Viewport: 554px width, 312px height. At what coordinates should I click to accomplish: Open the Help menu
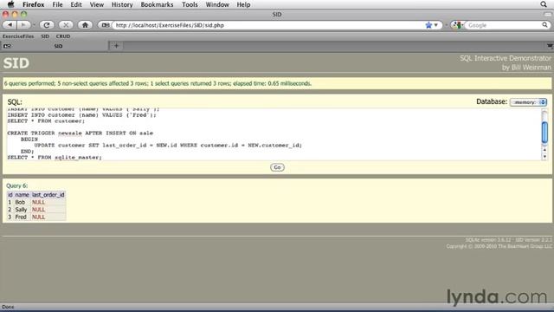coord(243,4)
